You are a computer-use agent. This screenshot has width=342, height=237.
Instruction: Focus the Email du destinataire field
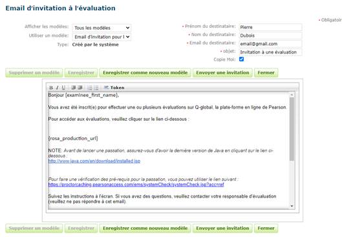coord(270,44)
